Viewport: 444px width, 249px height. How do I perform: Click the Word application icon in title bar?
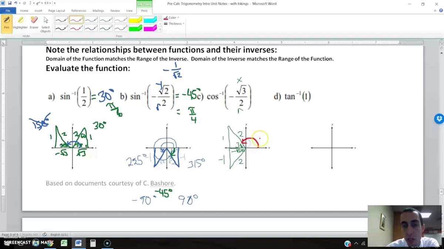point(3,3)
